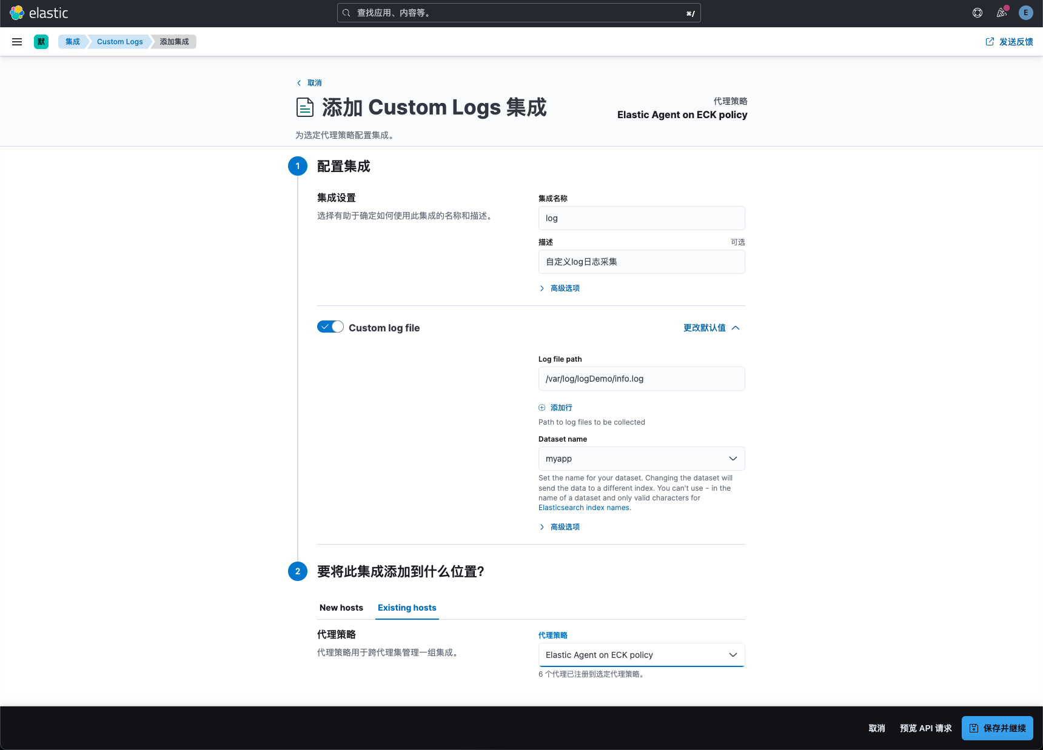This screenshot has height=750, width=1043.
Task: Toggle the Custom log file switch
Action: pyautogui.click(x=330, y=327)
